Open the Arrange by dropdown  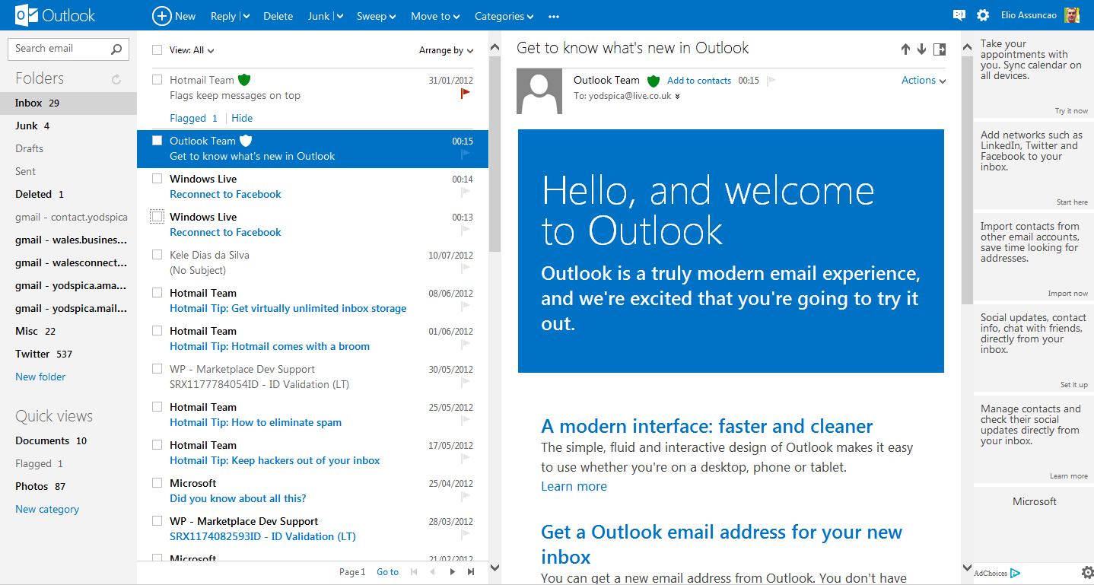447,50
